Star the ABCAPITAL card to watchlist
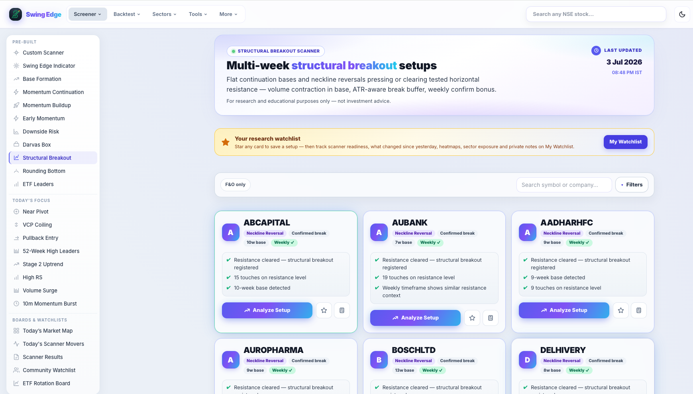This screenshot has width=693, height=394. (x=324, y=310)
